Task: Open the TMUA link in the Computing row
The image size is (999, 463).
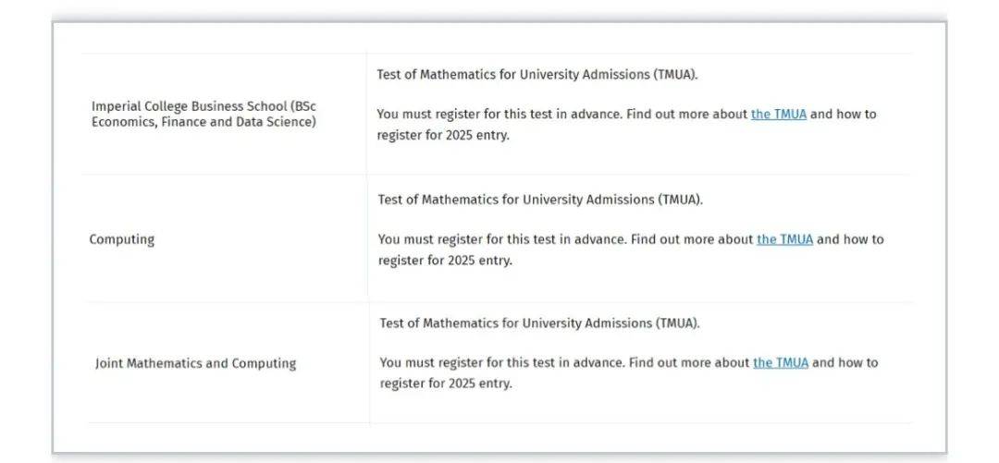Action: tap(784, 239)
